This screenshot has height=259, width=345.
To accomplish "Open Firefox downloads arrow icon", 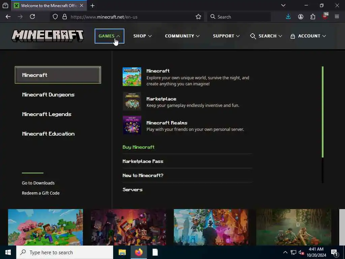I will click(288, 17).
